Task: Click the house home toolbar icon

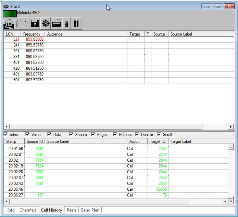Action: [9, 24]
